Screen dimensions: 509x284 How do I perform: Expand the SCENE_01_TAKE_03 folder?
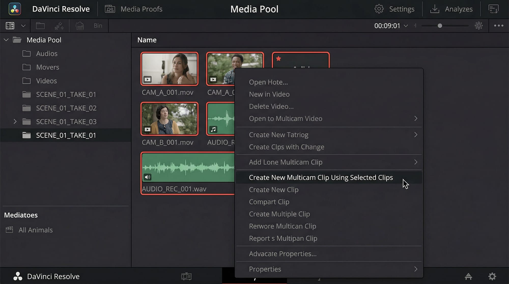click(15, 122)
